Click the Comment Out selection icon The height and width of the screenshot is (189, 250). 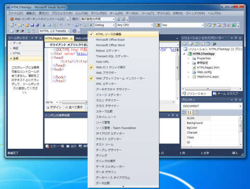tap(29, 31)
